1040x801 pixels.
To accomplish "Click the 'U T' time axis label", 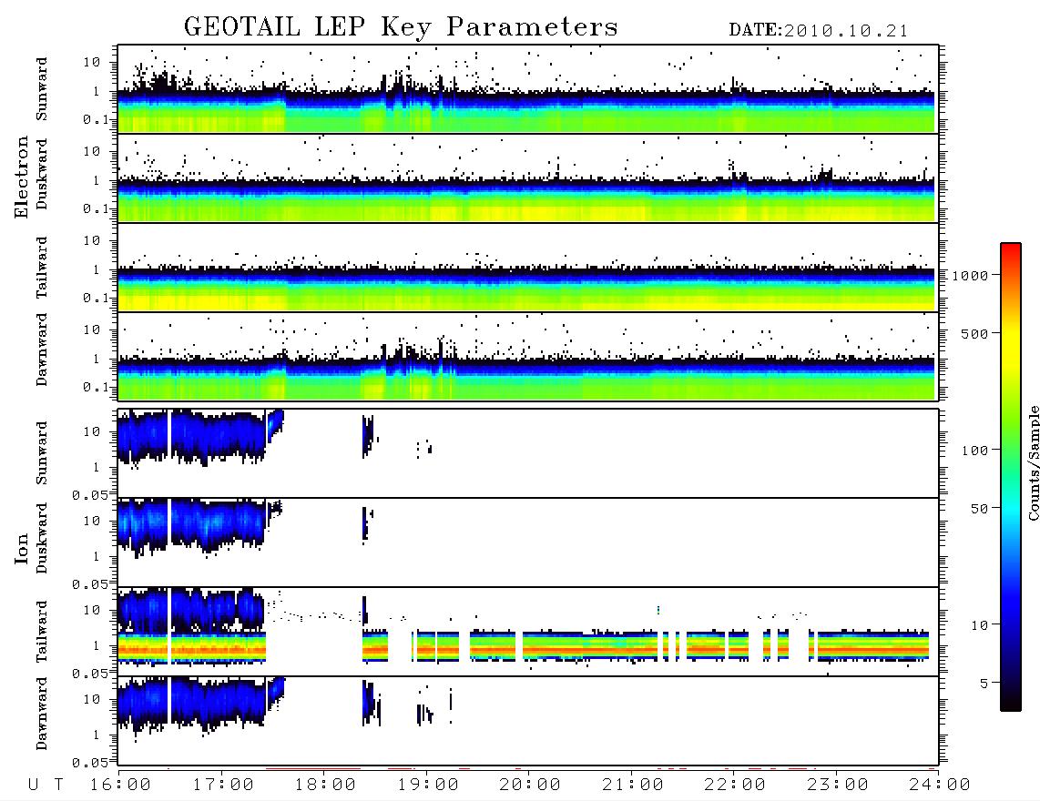I will coord(46,786).
